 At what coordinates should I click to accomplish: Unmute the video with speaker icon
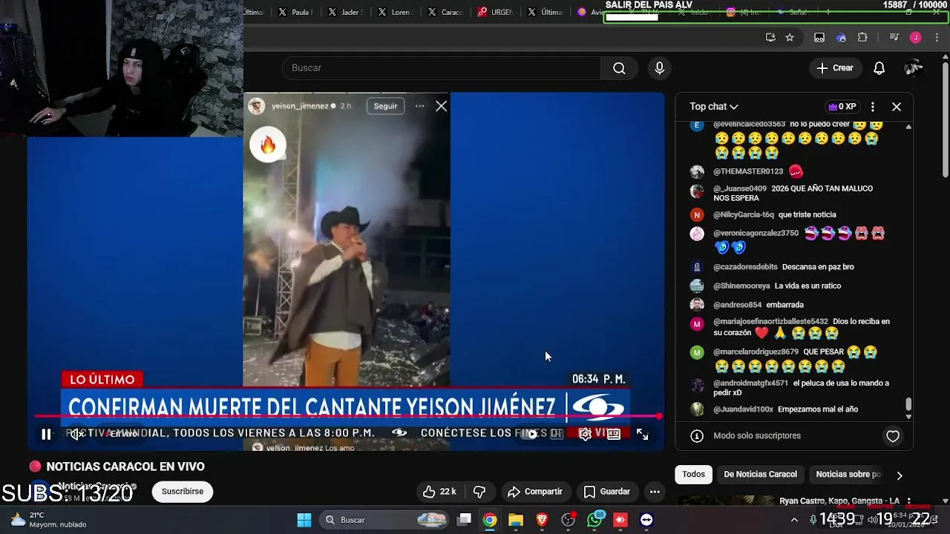point(76,435)
